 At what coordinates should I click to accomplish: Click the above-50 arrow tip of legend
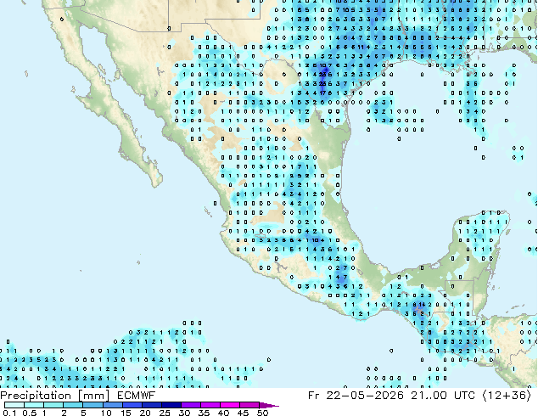click(x=269, y=405)
